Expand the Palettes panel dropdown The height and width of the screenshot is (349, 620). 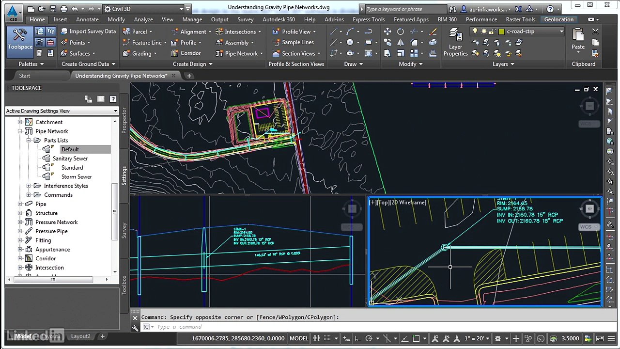click(31, 64)
